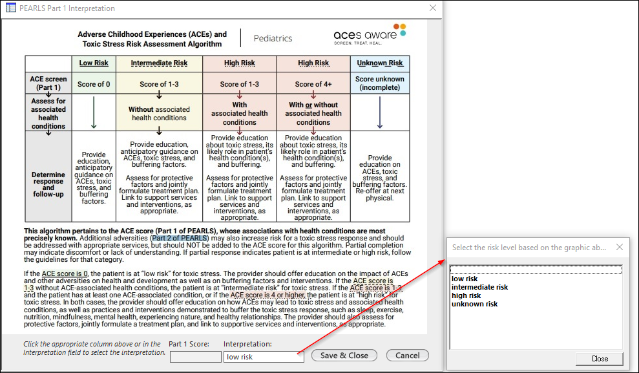Choose the Score of 4+ High Risk cell

(313, 84)
